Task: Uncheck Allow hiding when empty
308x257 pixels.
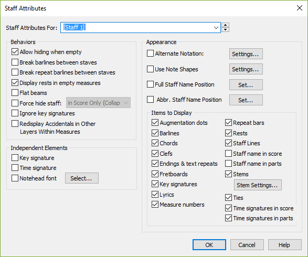Action: pos(15,52)
